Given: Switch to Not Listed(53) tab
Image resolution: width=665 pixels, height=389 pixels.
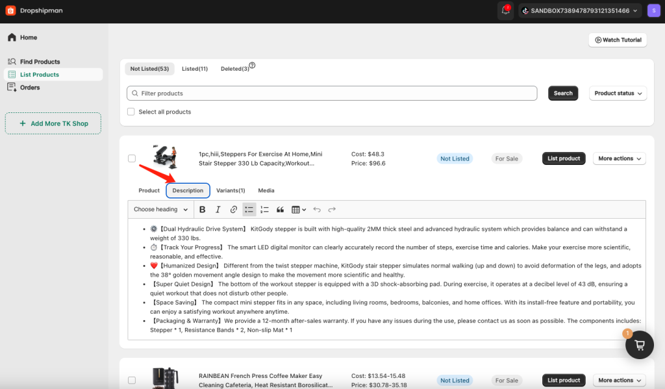Looking at the screenshot, I should [149, 69].
